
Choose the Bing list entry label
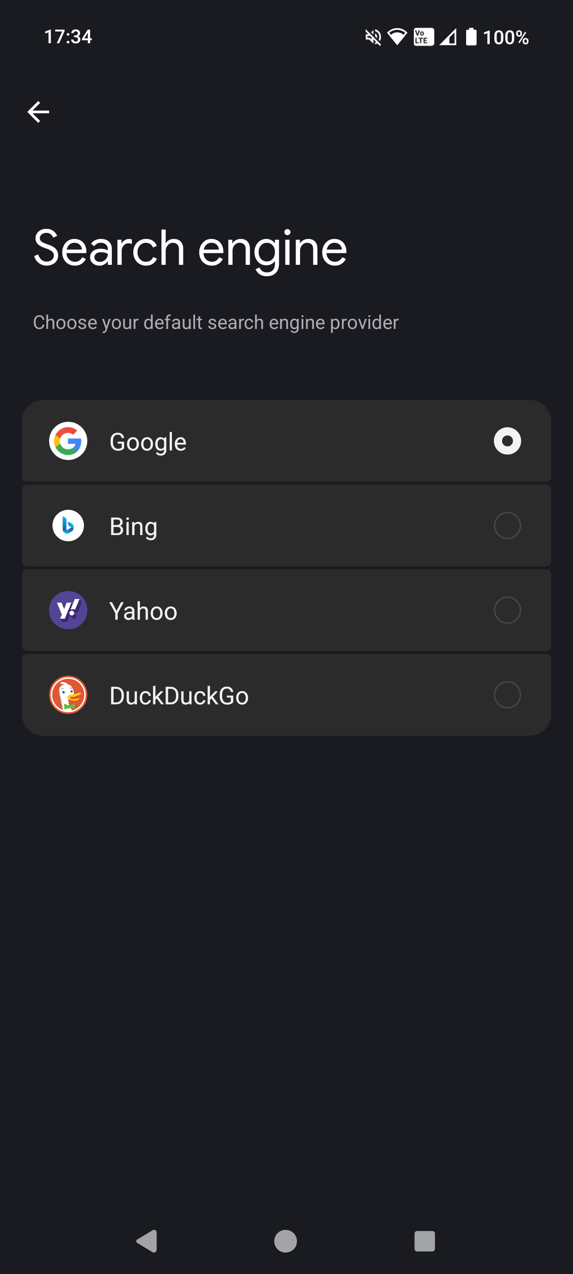click(134, 526)
